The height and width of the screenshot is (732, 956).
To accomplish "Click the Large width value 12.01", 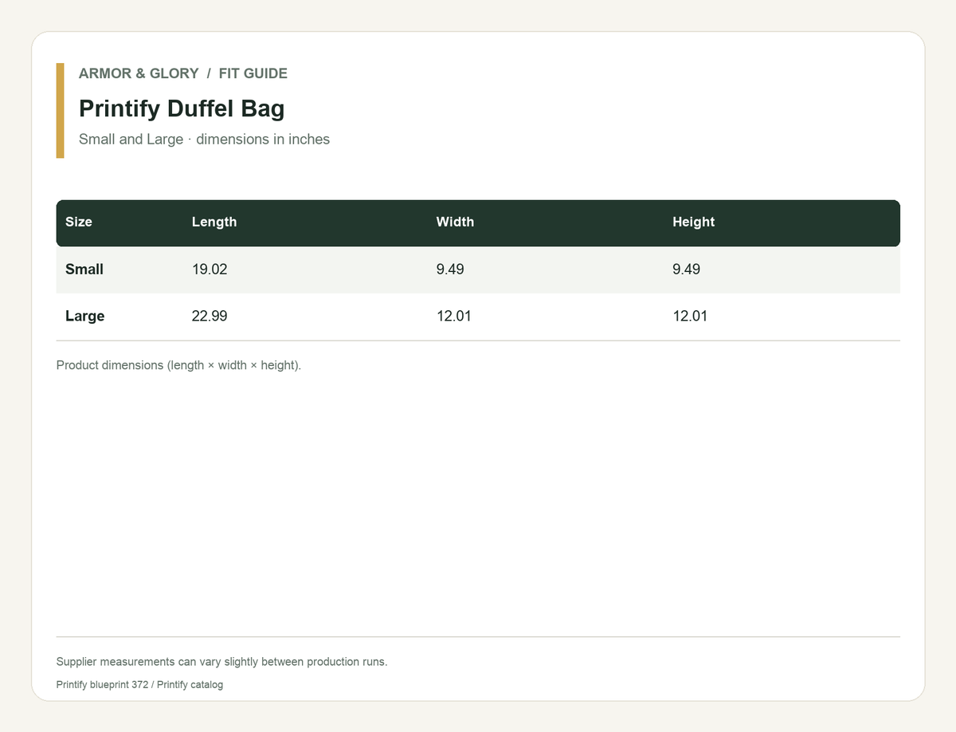I will [454, 316].
